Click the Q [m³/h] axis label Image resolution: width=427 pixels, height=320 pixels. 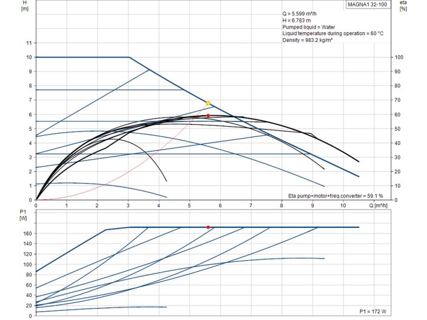tap(378, 205)
